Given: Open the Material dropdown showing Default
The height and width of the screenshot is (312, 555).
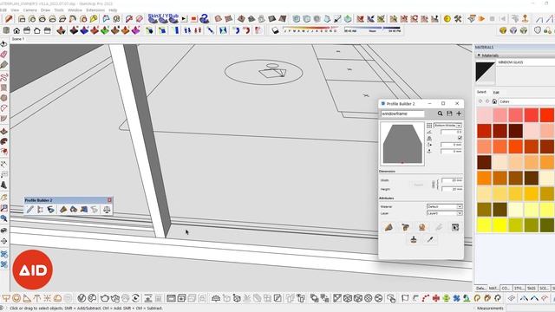Looking at the screenshot, I should [x=444, y=206].
